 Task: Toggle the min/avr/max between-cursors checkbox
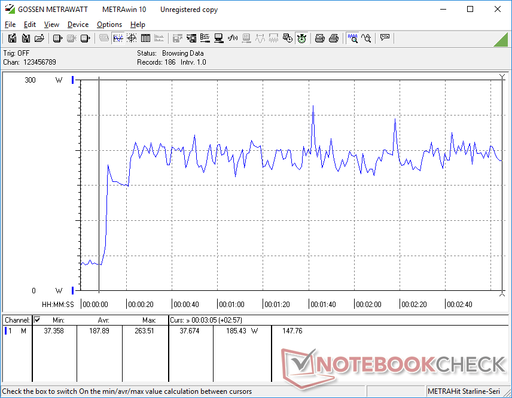click(37, 320)
